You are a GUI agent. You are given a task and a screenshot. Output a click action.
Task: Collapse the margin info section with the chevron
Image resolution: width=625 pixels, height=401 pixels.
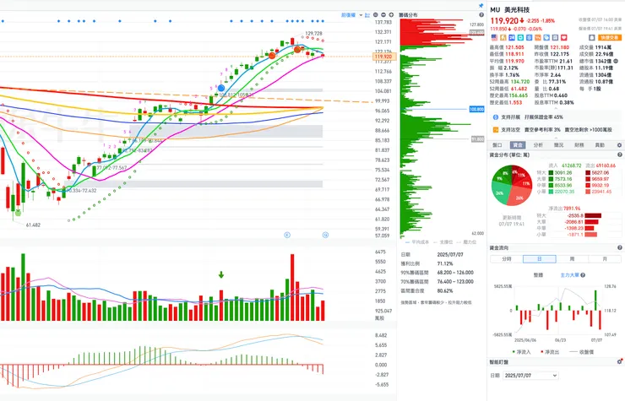pos(555,137)
